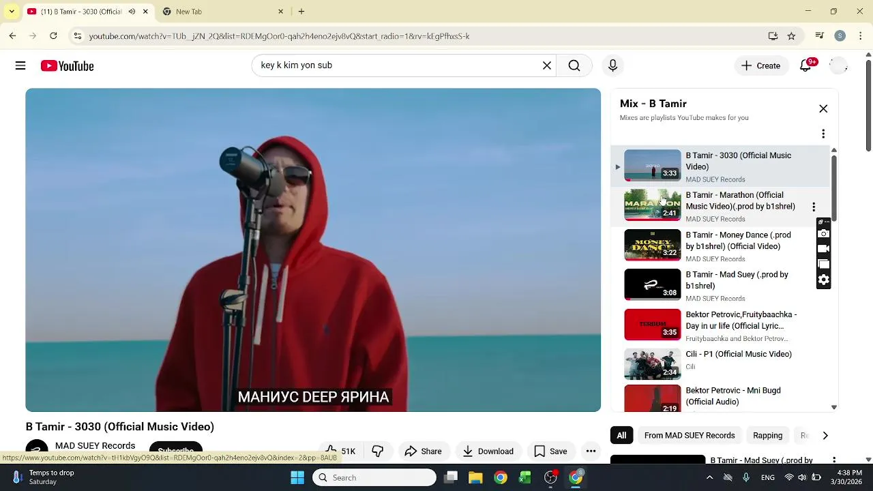873x491 pixels.
Task: Select the From MAD SUEY Records chip
Action: (x=690, y=435)
